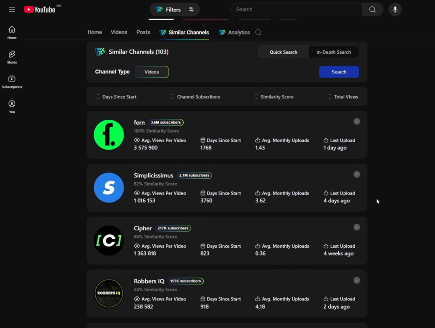The height and width of the screenshot is (328, 435).
Task: Open the Cipher channel name link
Action: (x=143, y=228)
